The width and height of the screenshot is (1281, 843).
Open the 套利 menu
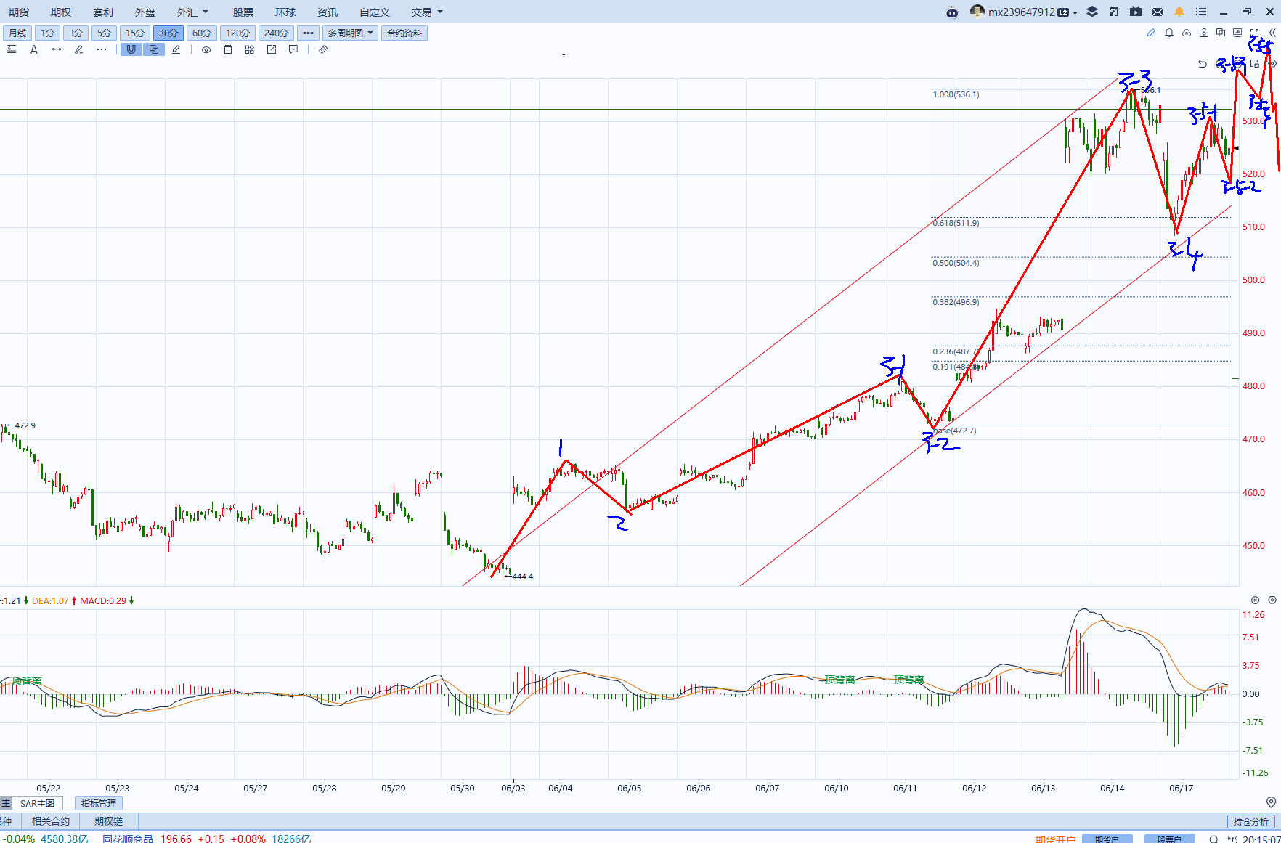point(103,12)
